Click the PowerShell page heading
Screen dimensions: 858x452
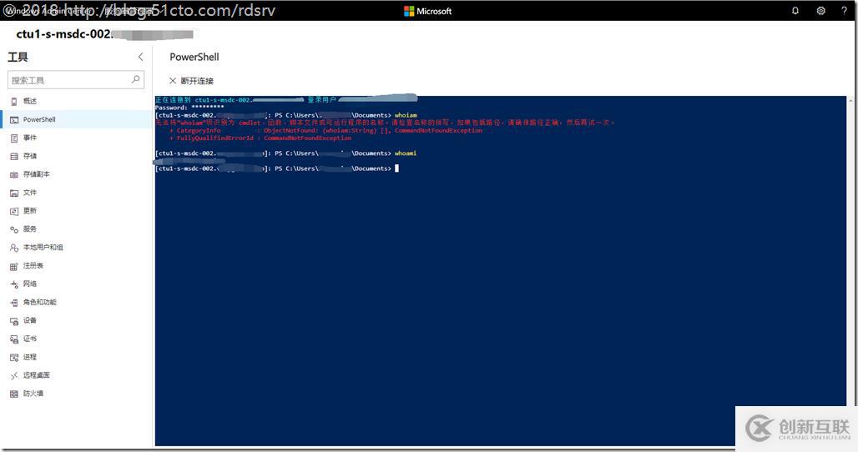(194, 57)
